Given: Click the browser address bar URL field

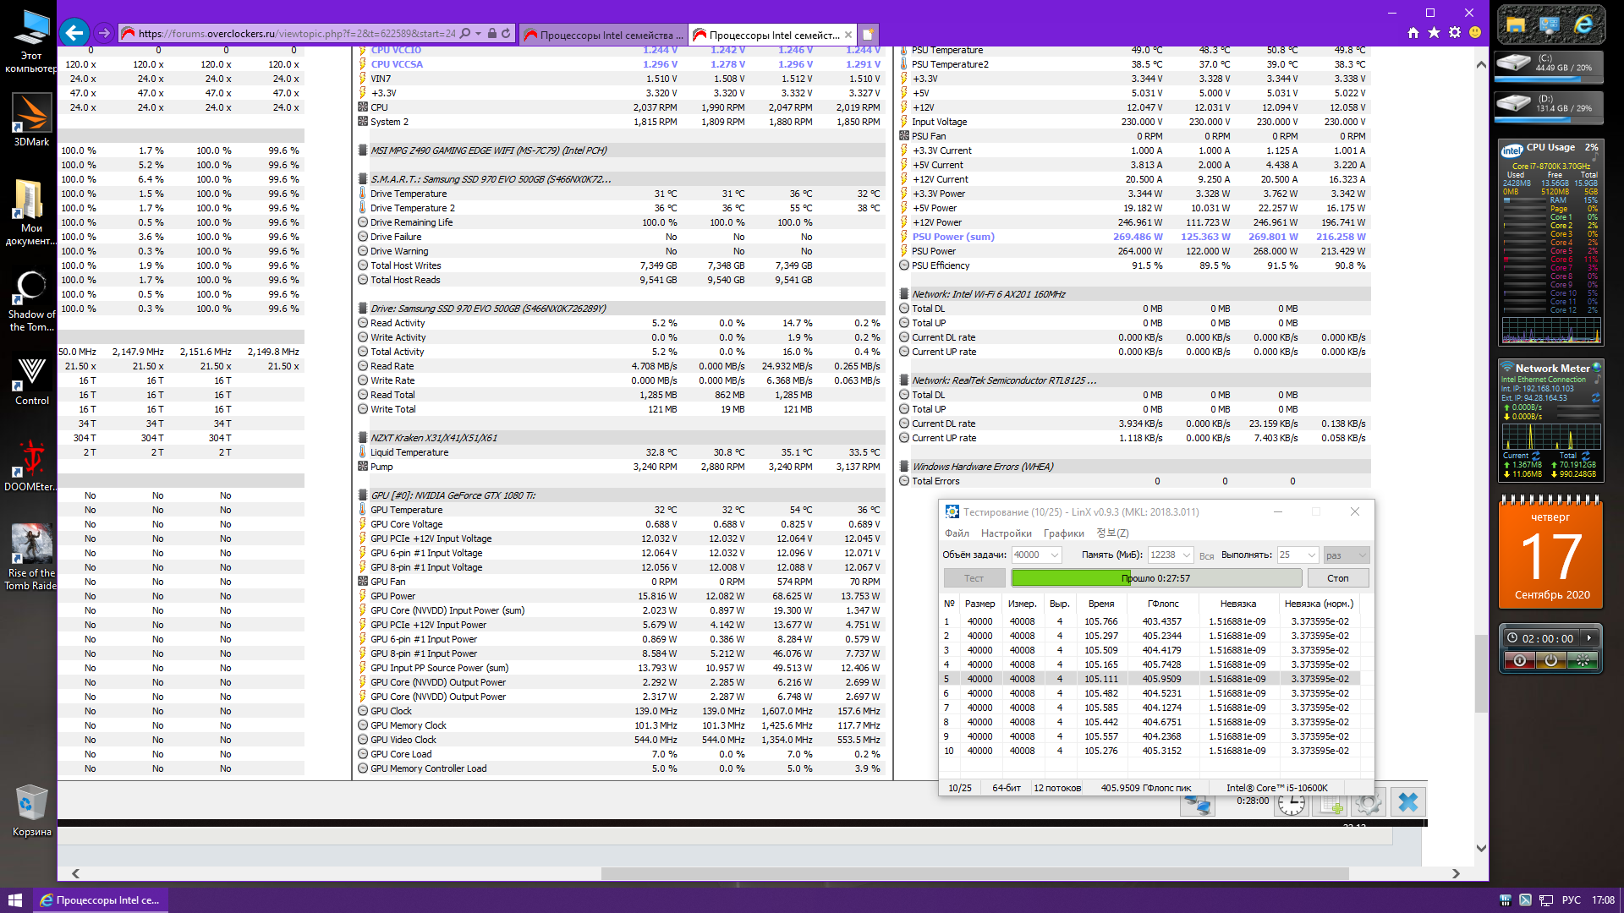Looking at the screenshot, I should 296,34.
